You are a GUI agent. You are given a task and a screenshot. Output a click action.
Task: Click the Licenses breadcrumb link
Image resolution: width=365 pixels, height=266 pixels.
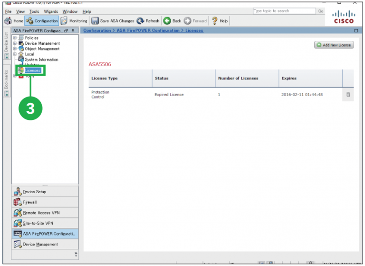(194, 30)
